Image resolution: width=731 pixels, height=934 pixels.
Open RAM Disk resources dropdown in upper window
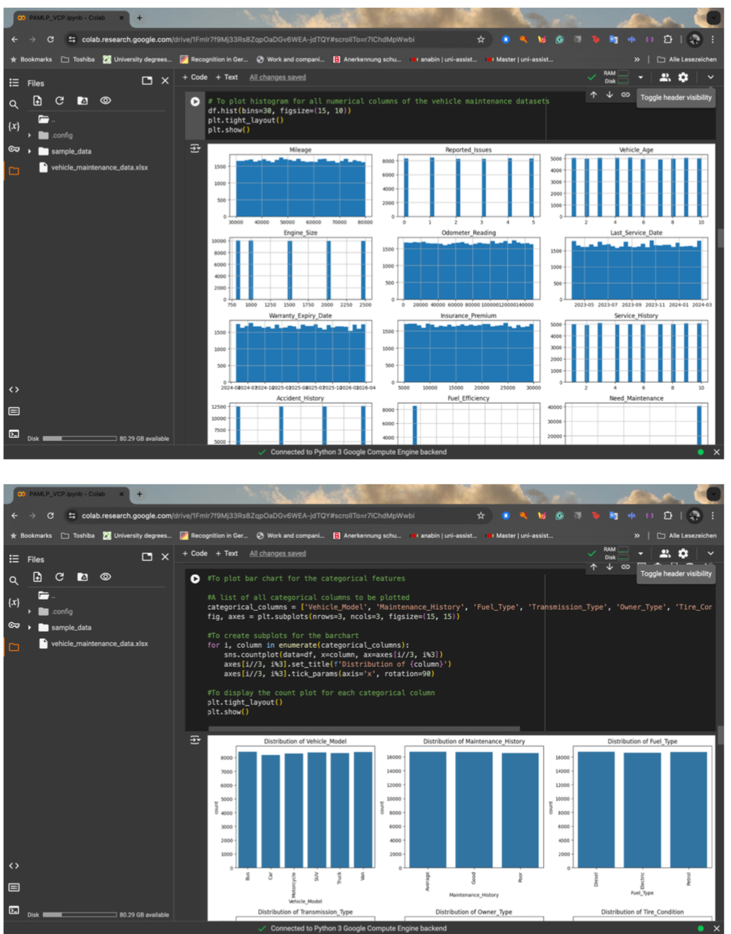coord(641,77)
